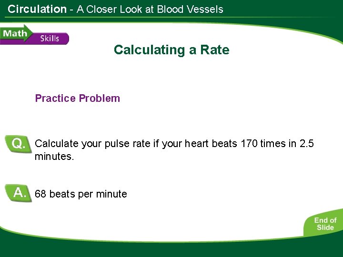Click the purple Math badge icon

(14, 35)
